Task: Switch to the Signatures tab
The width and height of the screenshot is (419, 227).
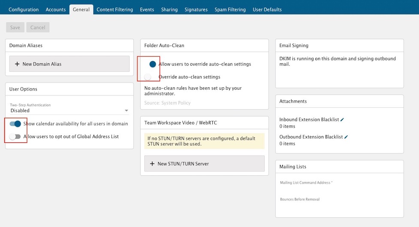Action: coord(196,9)
